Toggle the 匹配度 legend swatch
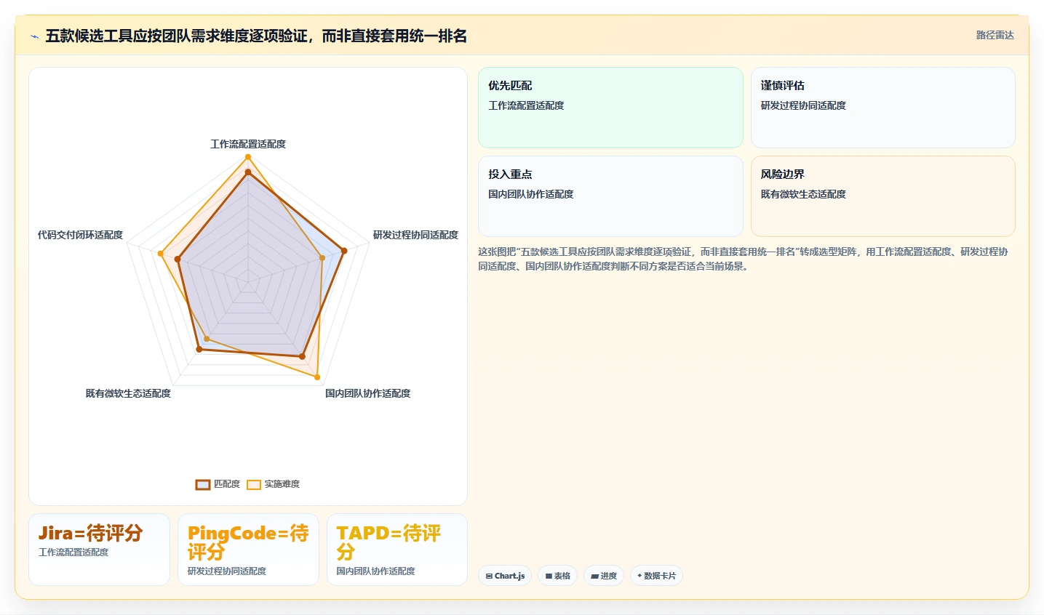Image resolution: width=1044 pixels, height=615 pixels. click(x=203, y=485)
